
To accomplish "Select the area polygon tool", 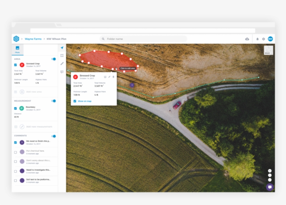I will pos(62,55).
